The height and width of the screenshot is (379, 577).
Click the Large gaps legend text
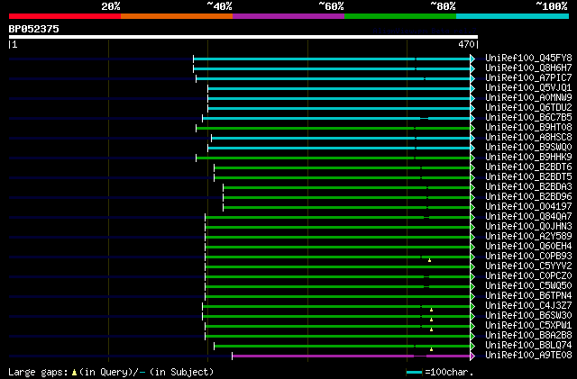click(x=38, y=372)
